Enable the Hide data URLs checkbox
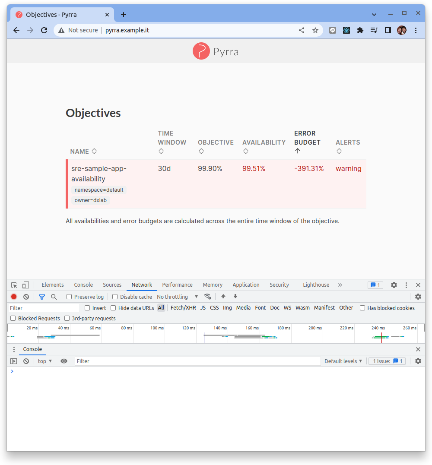 click(113, 307)
